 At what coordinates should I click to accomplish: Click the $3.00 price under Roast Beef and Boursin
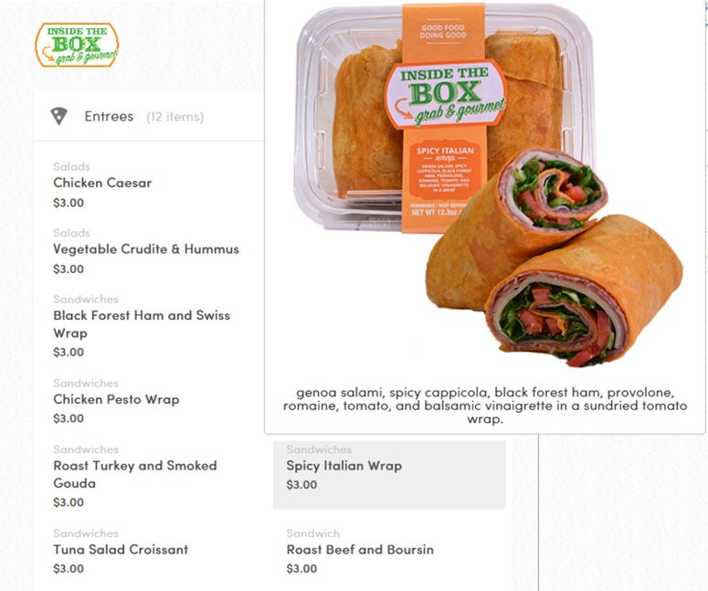click(x=301, y=569)
